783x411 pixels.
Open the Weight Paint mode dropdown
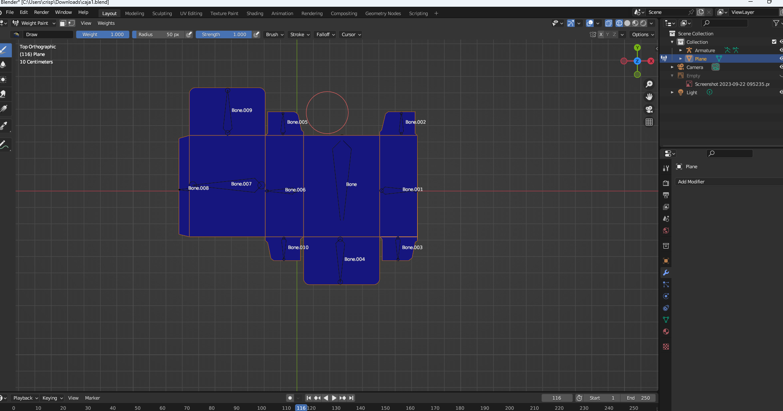click(x=34, y=23)
